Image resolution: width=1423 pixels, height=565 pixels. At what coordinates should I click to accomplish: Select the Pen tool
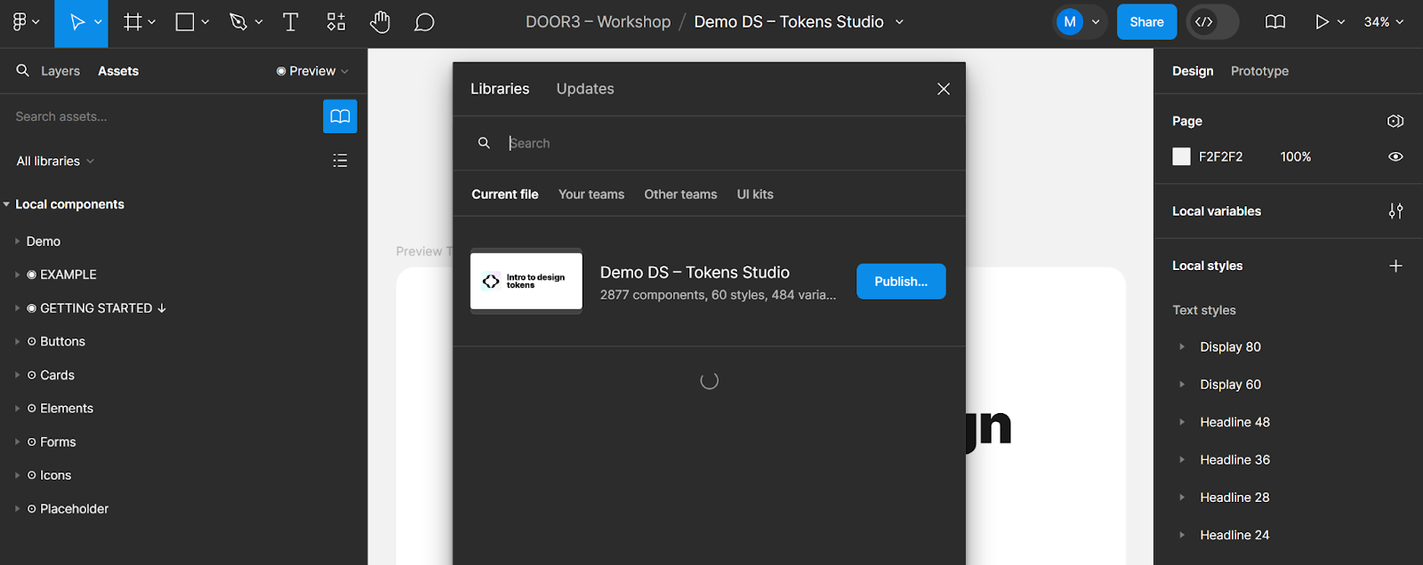237,22
